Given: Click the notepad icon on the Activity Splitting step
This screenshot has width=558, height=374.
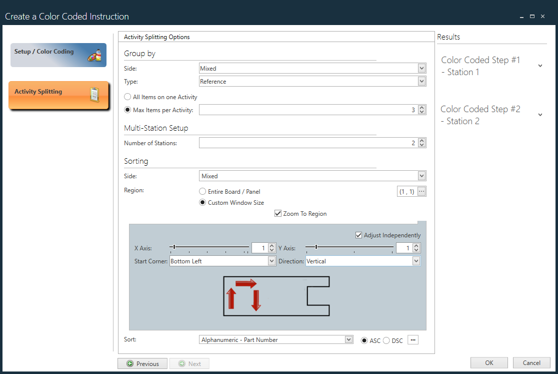Looking at the screenshot, I should 95,95.
